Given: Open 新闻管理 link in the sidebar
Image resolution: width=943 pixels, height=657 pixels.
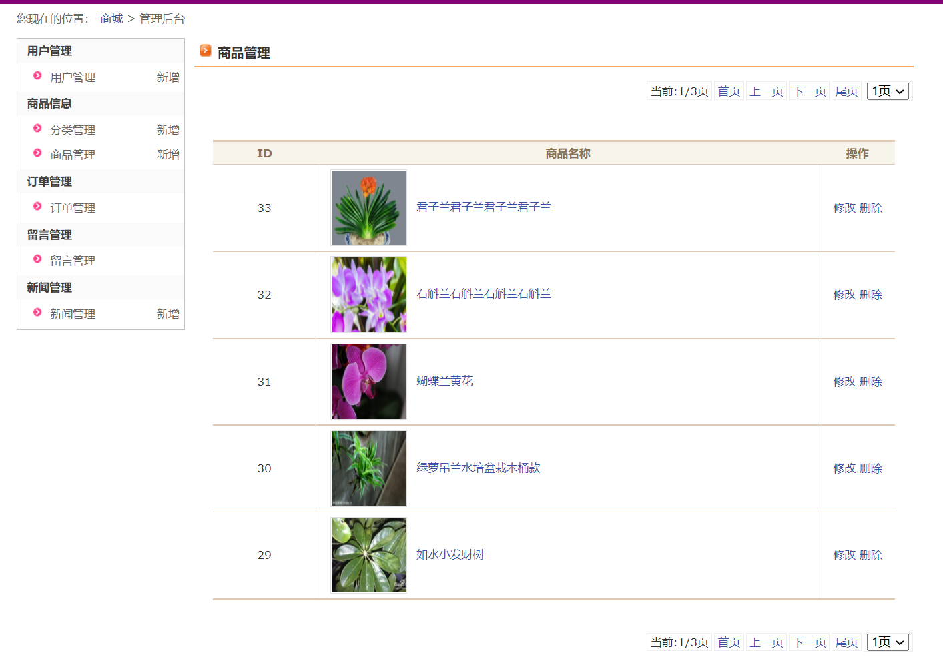Looking at the screenshot, I should click(x=73, y=314).
